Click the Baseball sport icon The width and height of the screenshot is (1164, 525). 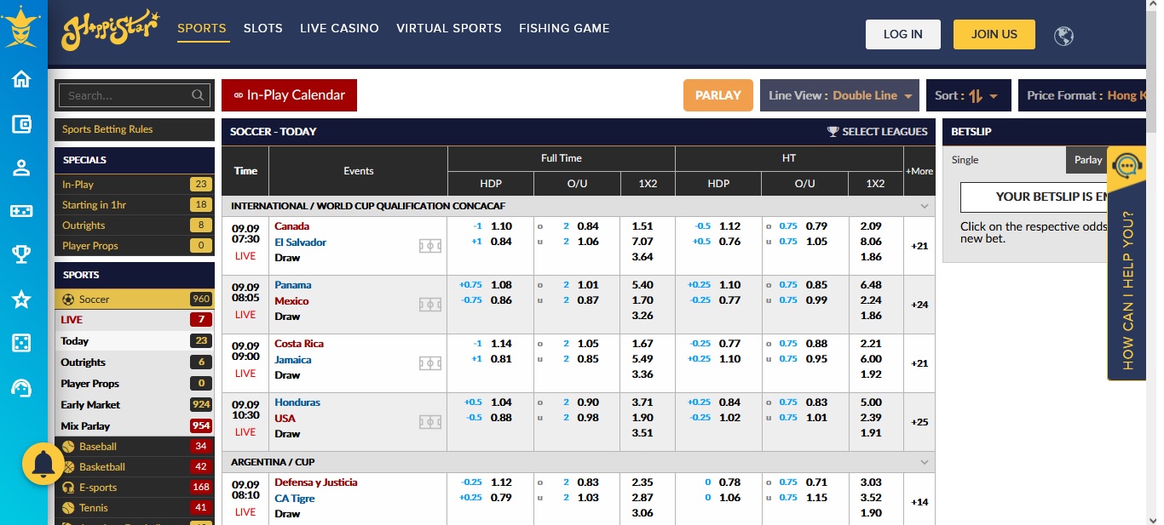click(68, 447)
